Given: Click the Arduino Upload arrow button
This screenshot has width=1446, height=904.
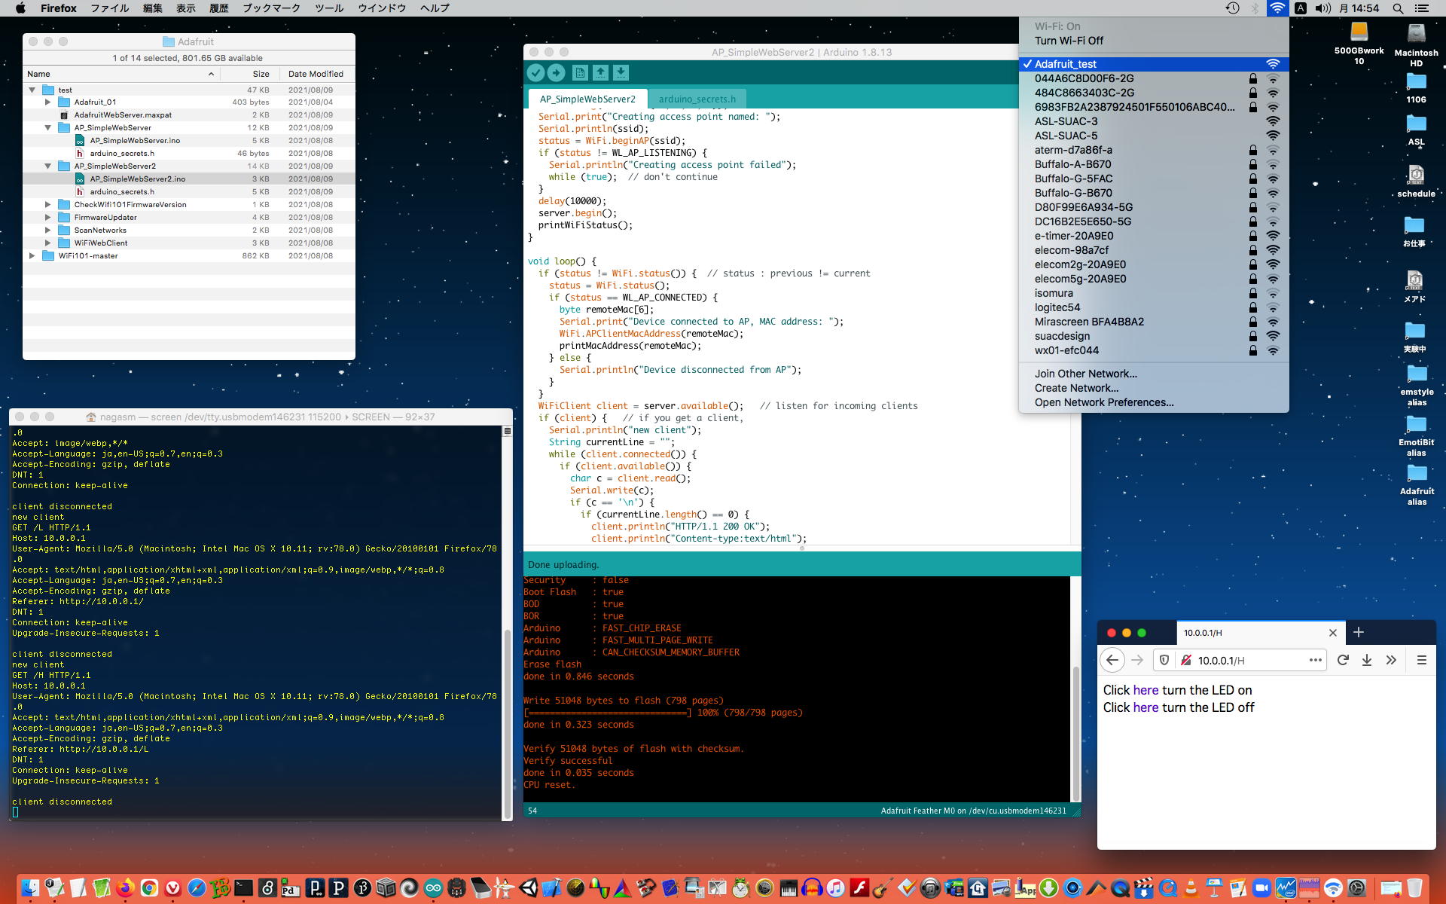Looking at the screenshot, I should 556,72.
